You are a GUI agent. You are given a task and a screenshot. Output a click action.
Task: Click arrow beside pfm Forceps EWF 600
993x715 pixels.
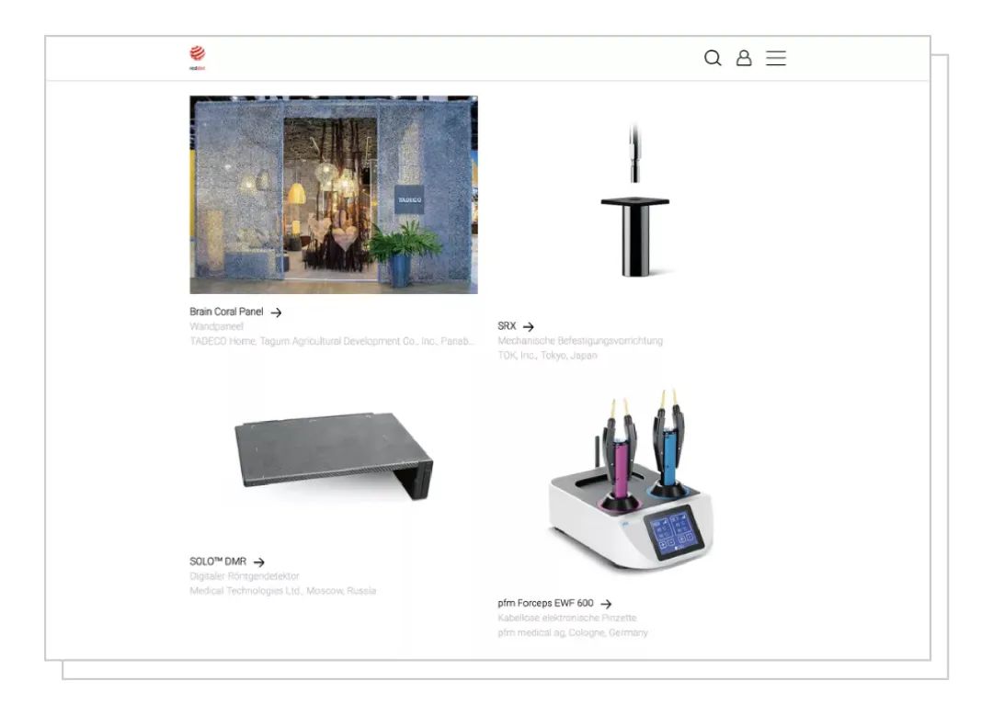pyautogui.click(x=606, y=605)
